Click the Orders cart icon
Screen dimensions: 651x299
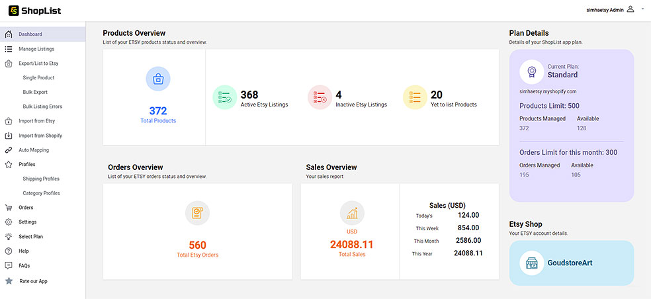coord(9,208)
